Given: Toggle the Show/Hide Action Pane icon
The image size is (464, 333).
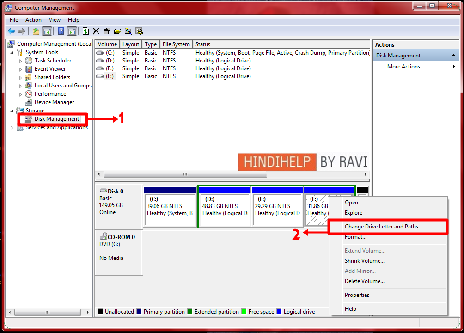Looking at the screenshot, I should tap(72, 31).
